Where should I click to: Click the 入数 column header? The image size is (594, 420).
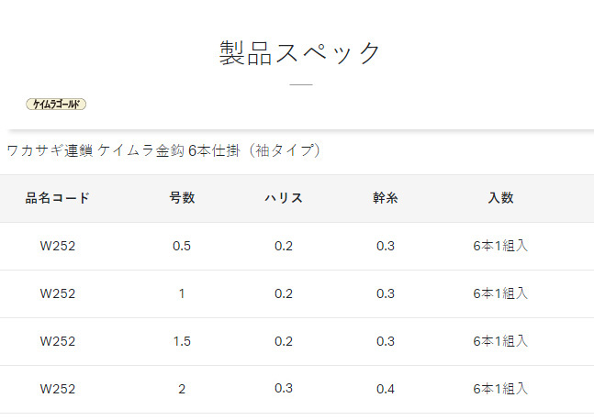click(500, 198)
